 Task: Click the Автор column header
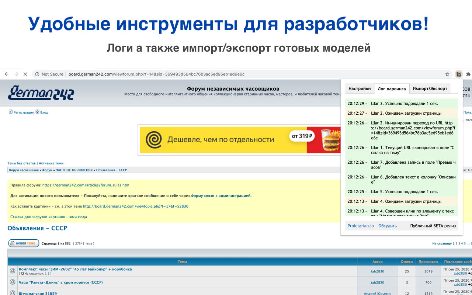pyautogui.click(x=378, y=261)
